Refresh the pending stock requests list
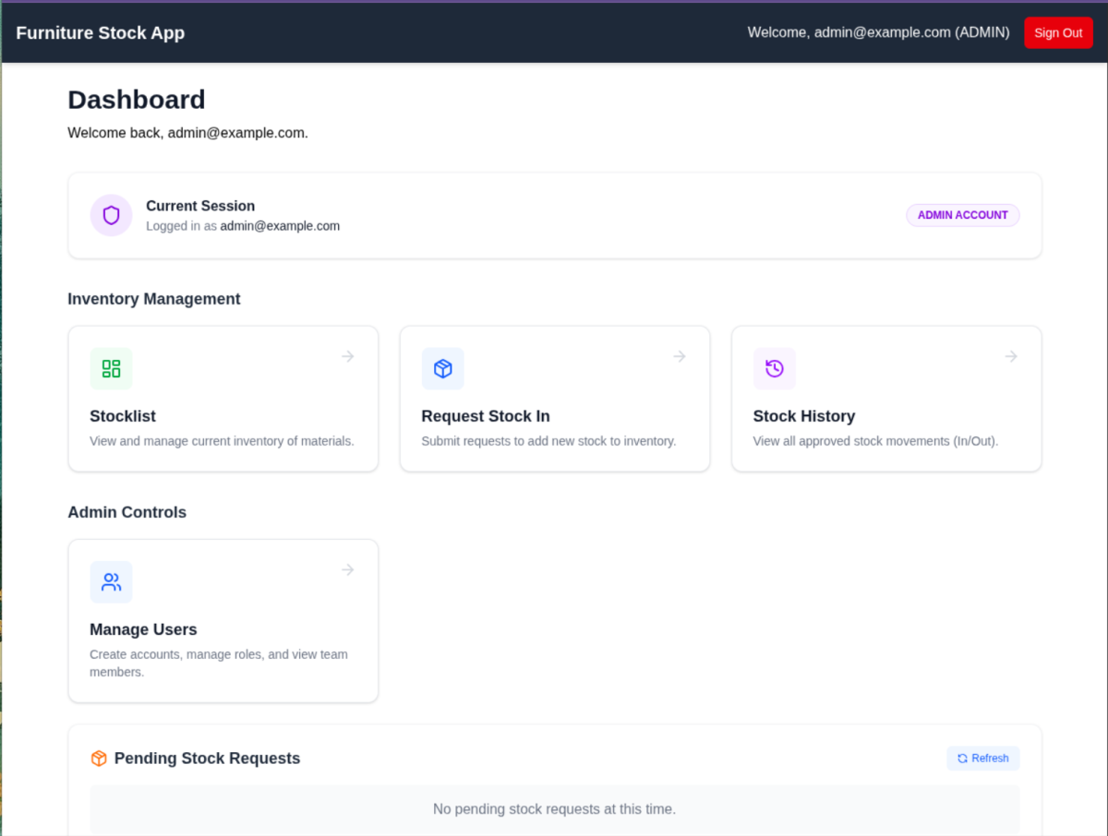The height and width of the screenshot is (836, 1108). [x=982, y=758]
